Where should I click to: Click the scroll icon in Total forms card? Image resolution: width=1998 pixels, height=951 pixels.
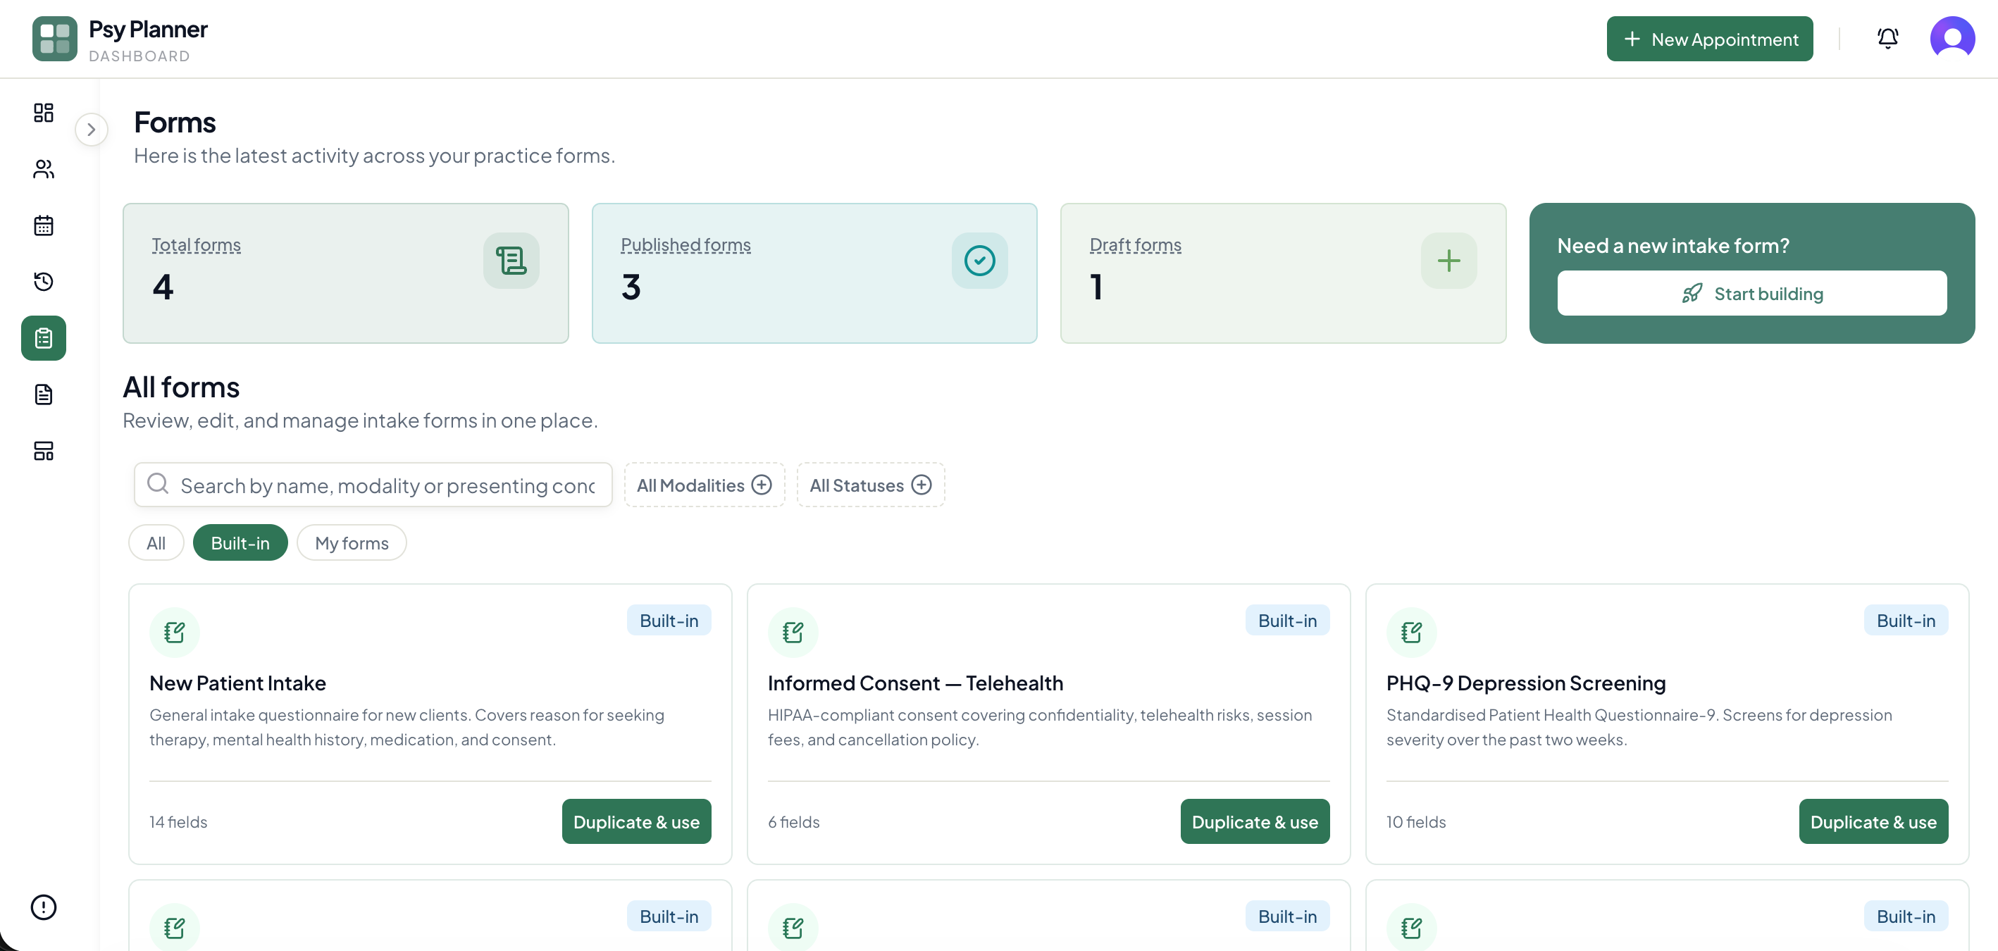(511, 261)
